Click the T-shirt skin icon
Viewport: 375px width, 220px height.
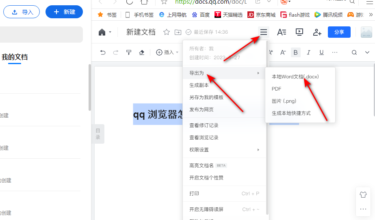[x=363, y=195]
